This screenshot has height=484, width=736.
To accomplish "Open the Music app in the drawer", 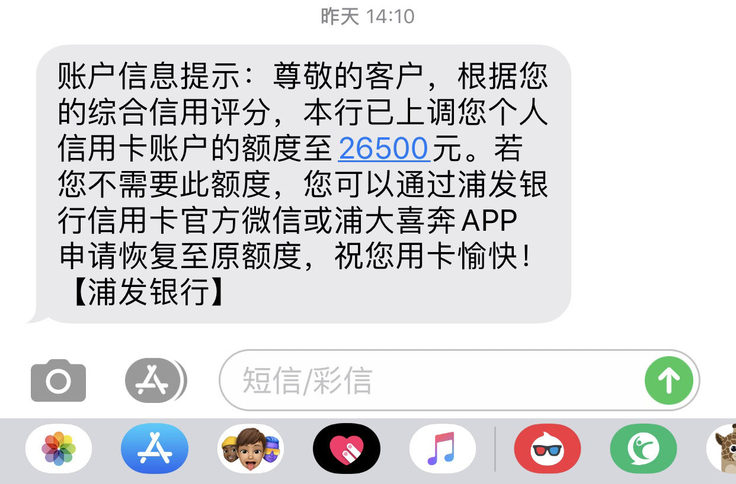I will [x=443, y=448].
